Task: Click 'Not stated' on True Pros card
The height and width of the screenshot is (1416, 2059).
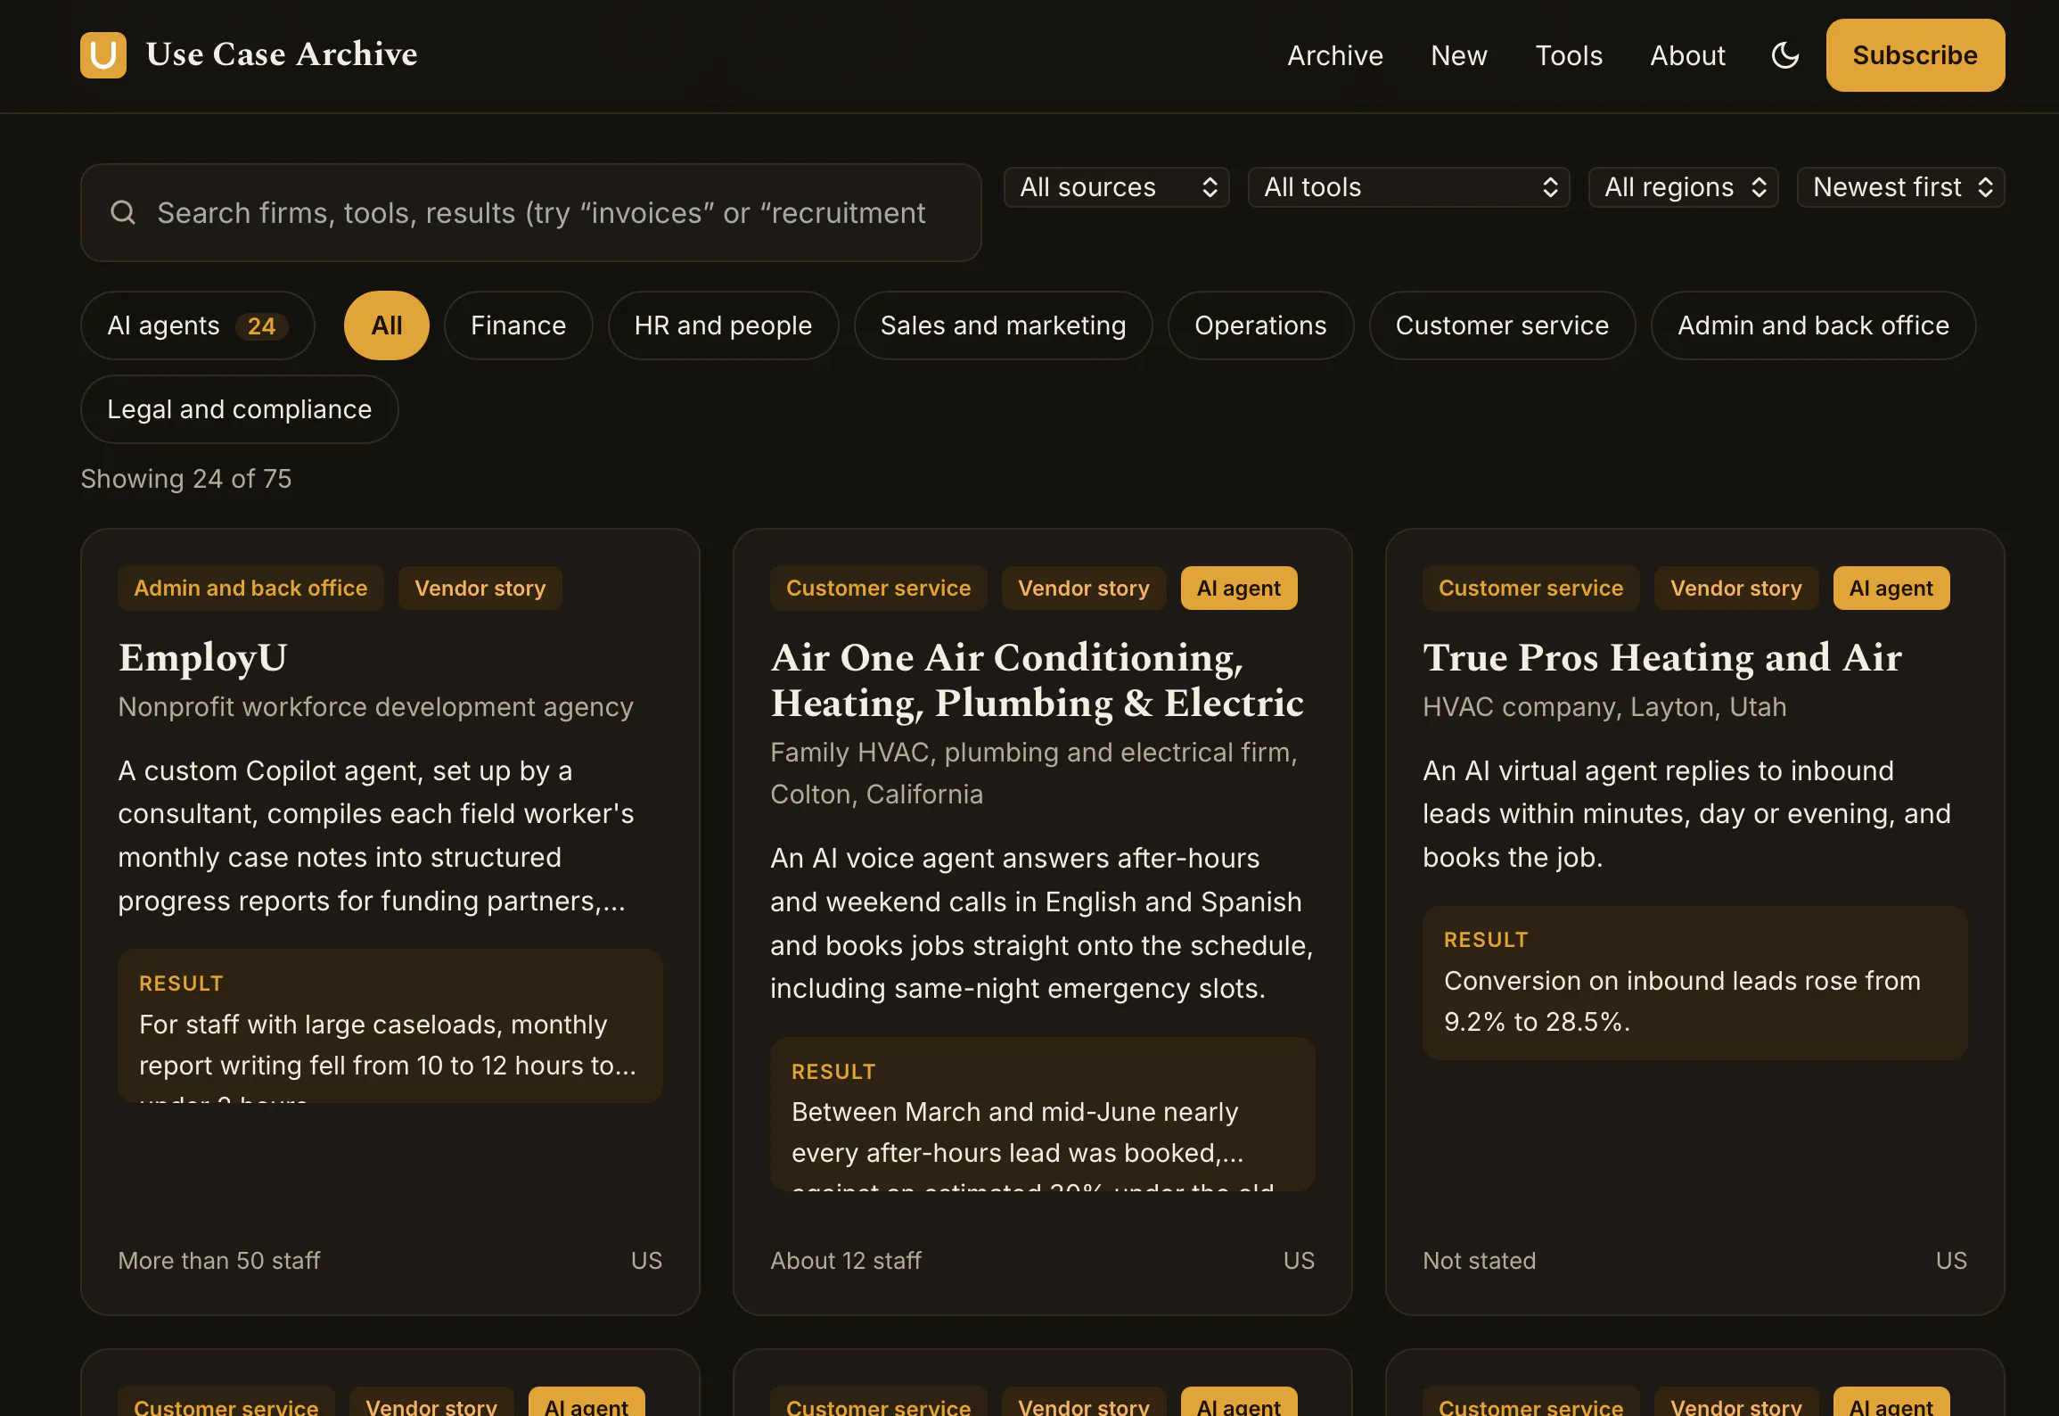Action: pyautogui.click(x=1480, y=1260)
